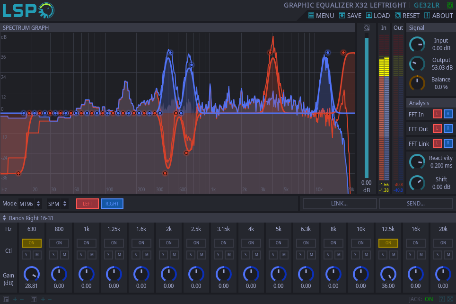
Task: Click RESET in the top bar
Action: tap(407, 16)
